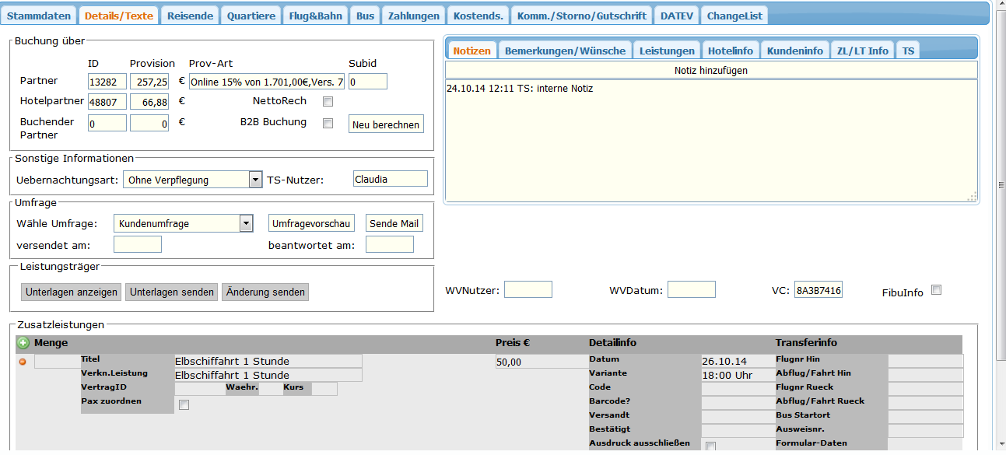The height and width of the screenshot is (455, 1006).
Task: Go to the Hotelinfo tab
Action: coord(731,51)
